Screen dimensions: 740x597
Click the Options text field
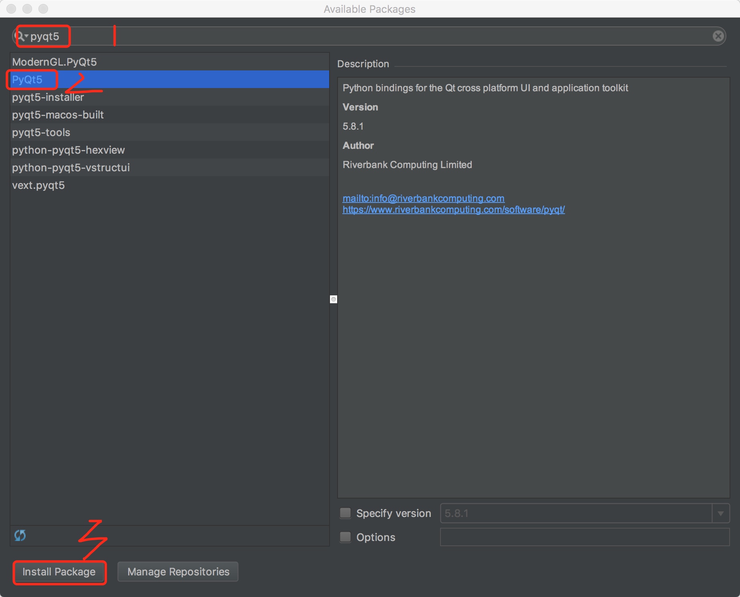click(585, 537)
